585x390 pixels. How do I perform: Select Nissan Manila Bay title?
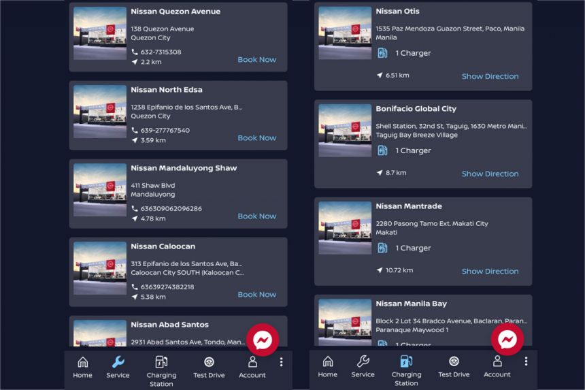(411, 304)
